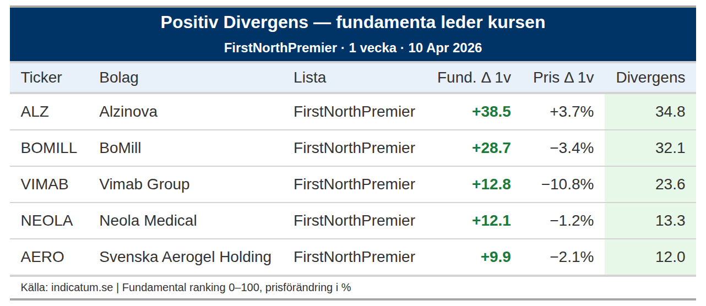Screen dimensions: 706x306
Task: Select the Lista column header
Action: (309, 78)
